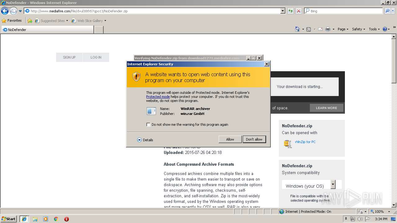
Task: Click the Start button
Action: tap(9, 219)
